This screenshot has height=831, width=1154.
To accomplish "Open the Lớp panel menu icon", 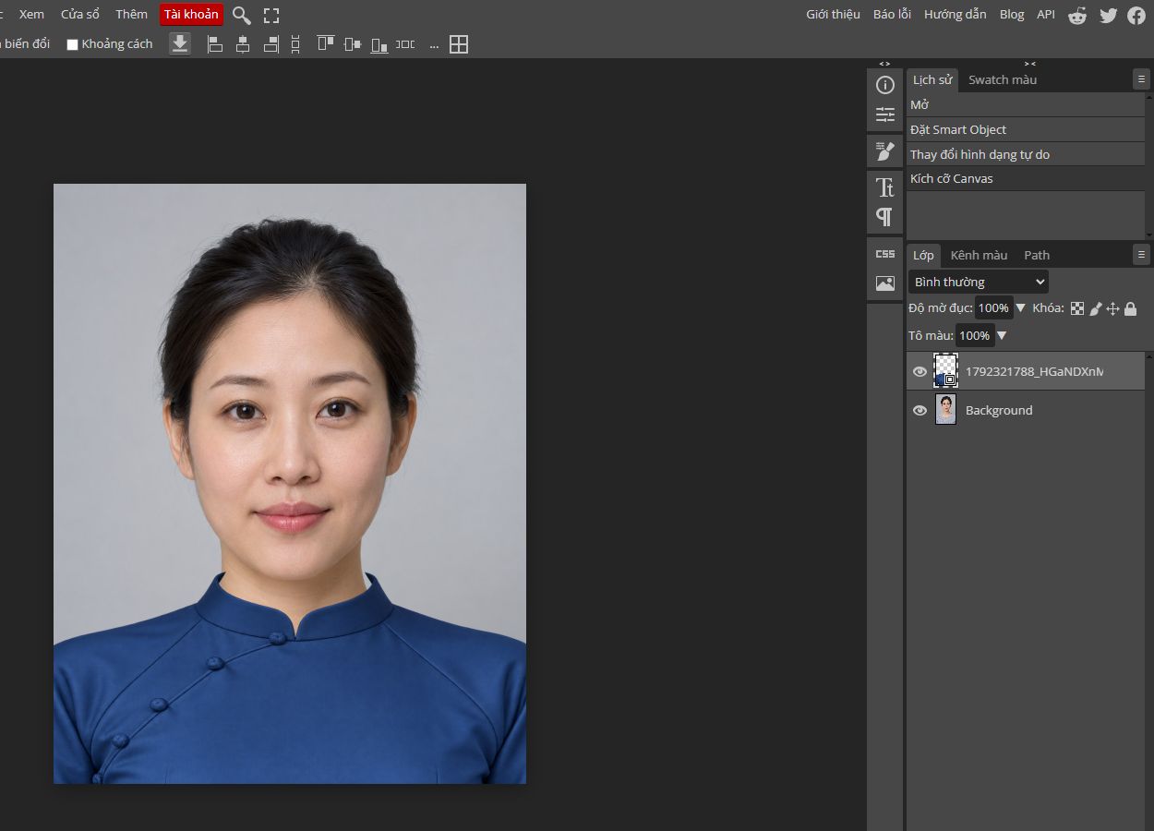I will [x=1142, y=254].
